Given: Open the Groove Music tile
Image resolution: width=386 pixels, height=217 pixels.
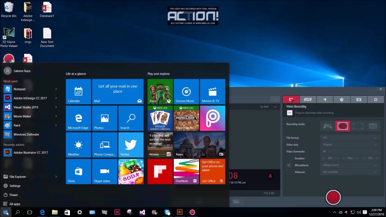Looking at the screenshot, I should [x=186, y=92].
